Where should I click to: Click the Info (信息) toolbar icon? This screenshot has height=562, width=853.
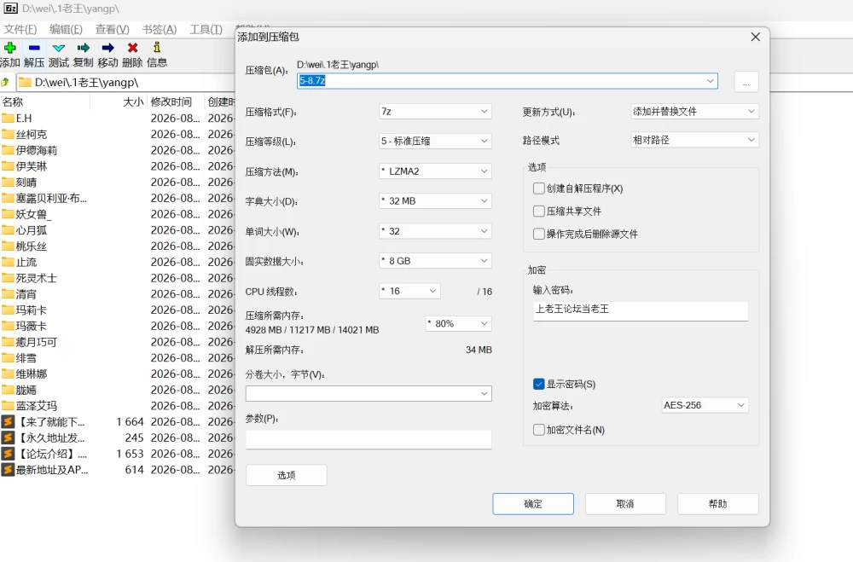[x=157, y=48]
